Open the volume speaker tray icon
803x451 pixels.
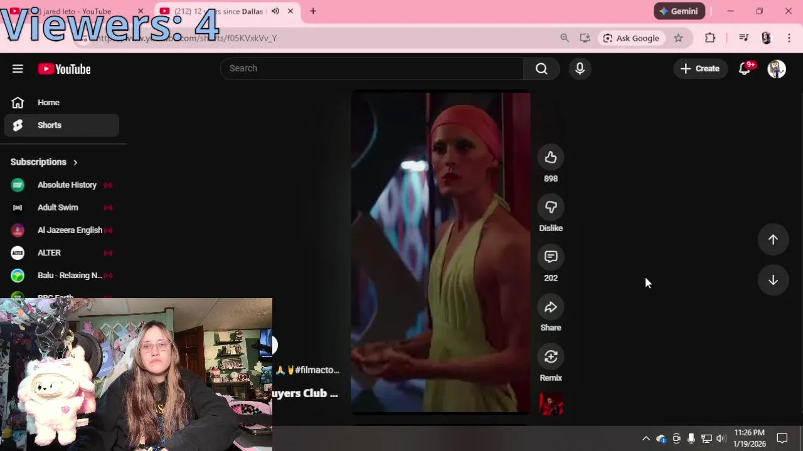pyautogui.click(x=721, y=438)
